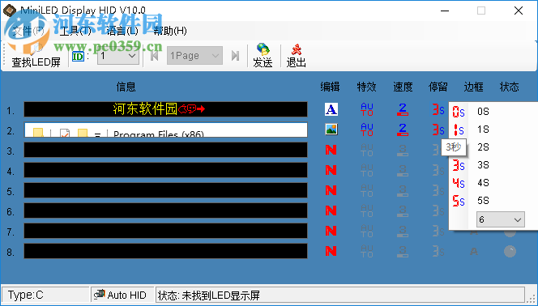Click empty message row 4 preview
Screen dimensions: 538x306
tap(166, 170)
